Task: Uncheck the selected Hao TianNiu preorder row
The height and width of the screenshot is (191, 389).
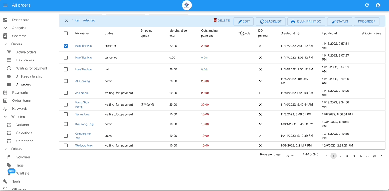Action: coord(66,46)
